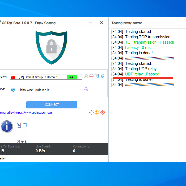Click the 'Testing TCP transmission...' log line
Screen dimensions: 186x186
149,37
